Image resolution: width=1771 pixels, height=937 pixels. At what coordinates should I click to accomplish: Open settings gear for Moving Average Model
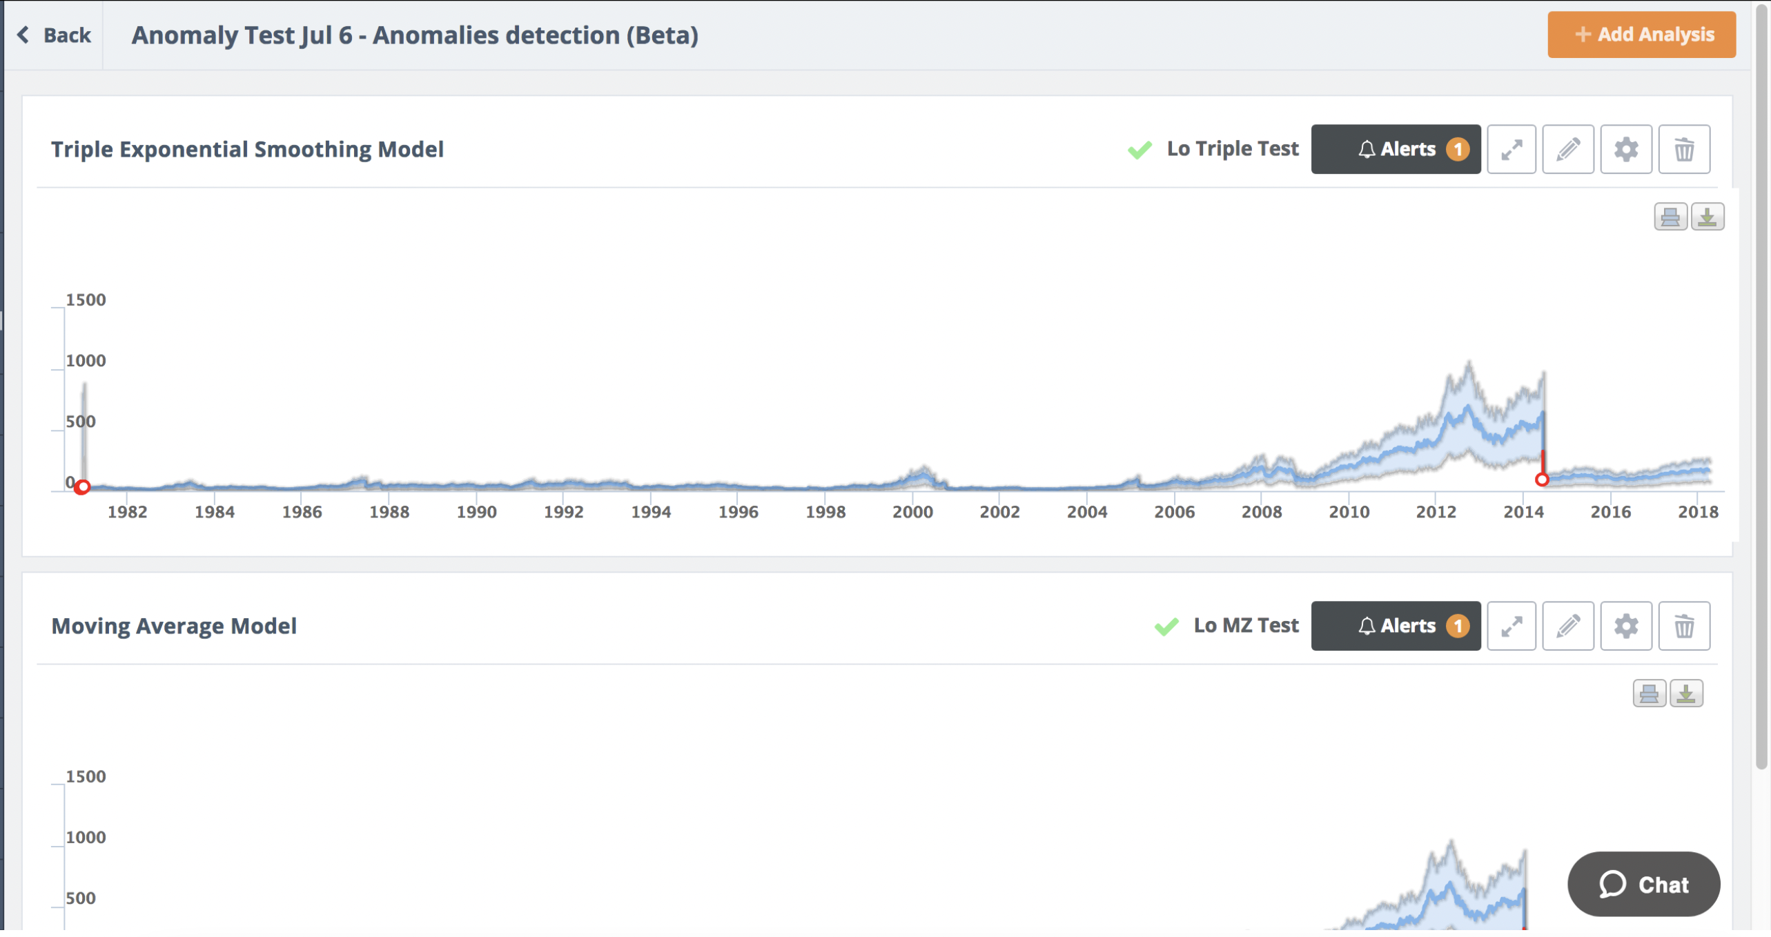tap(1625, 626)
